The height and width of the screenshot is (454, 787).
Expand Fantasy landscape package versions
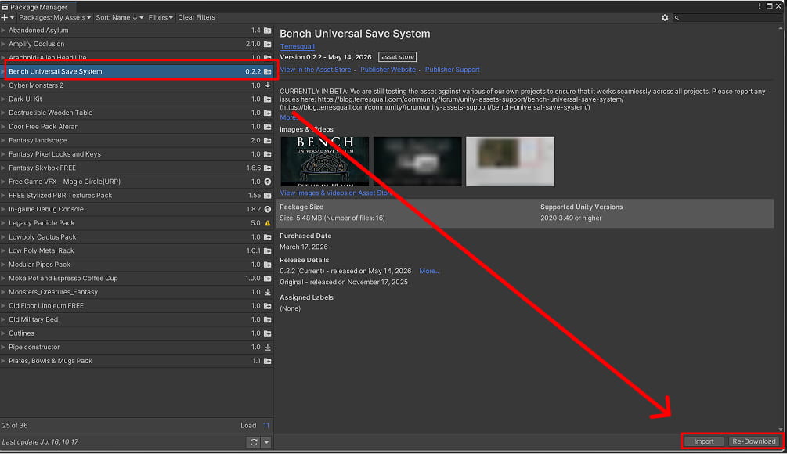[x=3, y=140]
